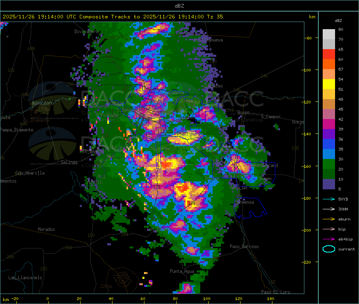Click the 'Goico' place label

(x=243, y=112)
